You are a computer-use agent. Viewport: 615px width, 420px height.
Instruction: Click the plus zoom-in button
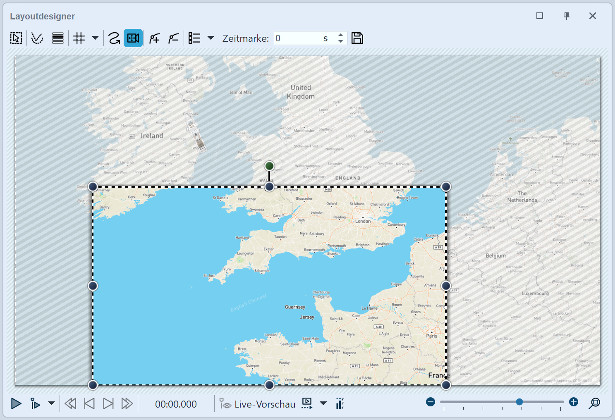574,402
